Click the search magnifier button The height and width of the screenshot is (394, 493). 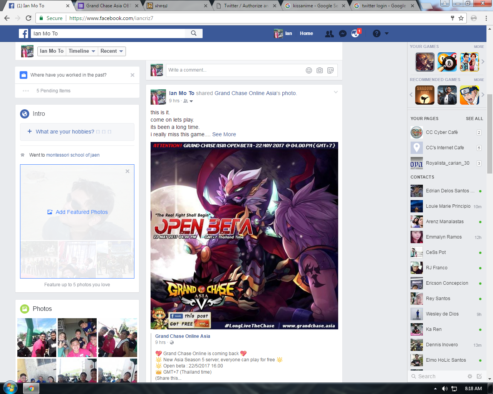194,33
